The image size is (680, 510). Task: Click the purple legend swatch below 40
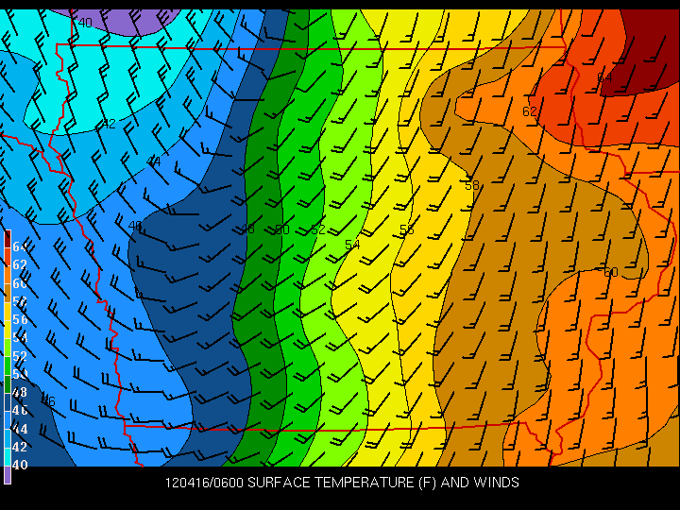(x=8, y=475)
